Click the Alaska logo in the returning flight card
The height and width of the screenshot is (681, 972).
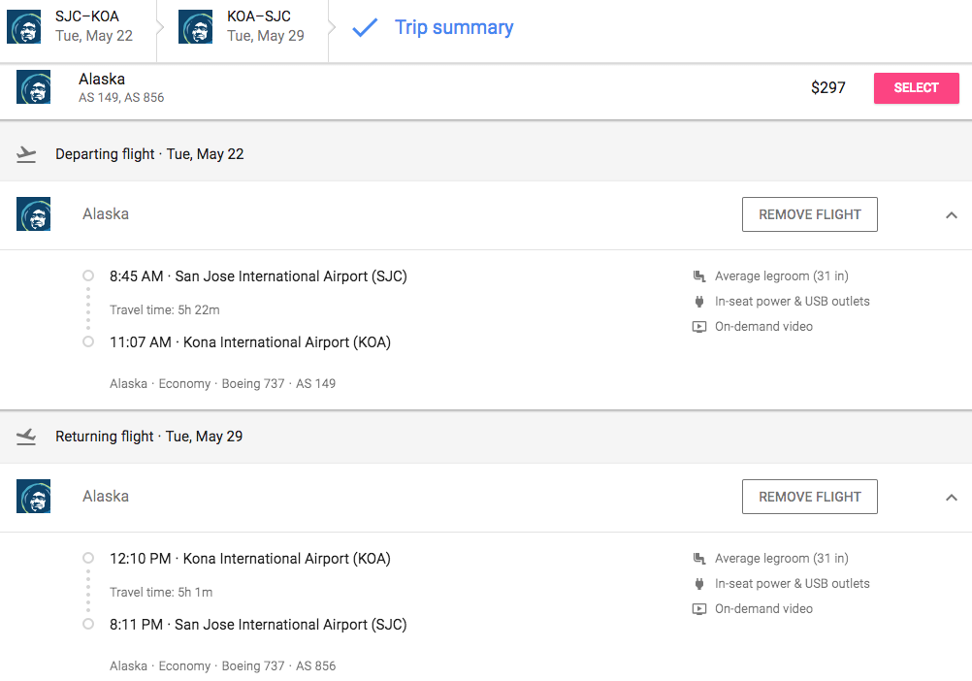(x=34, y=497)
